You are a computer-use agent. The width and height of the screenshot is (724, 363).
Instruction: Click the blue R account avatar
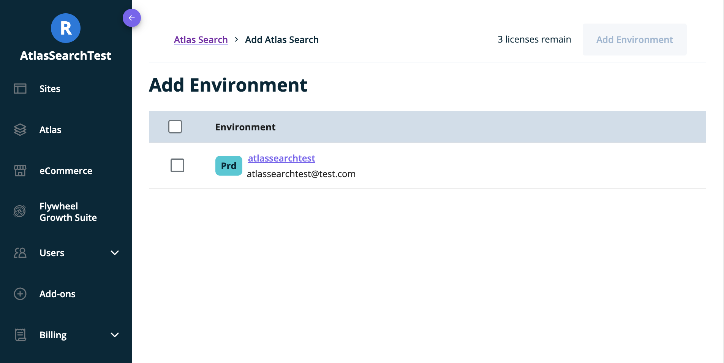[x=66, y=28]
